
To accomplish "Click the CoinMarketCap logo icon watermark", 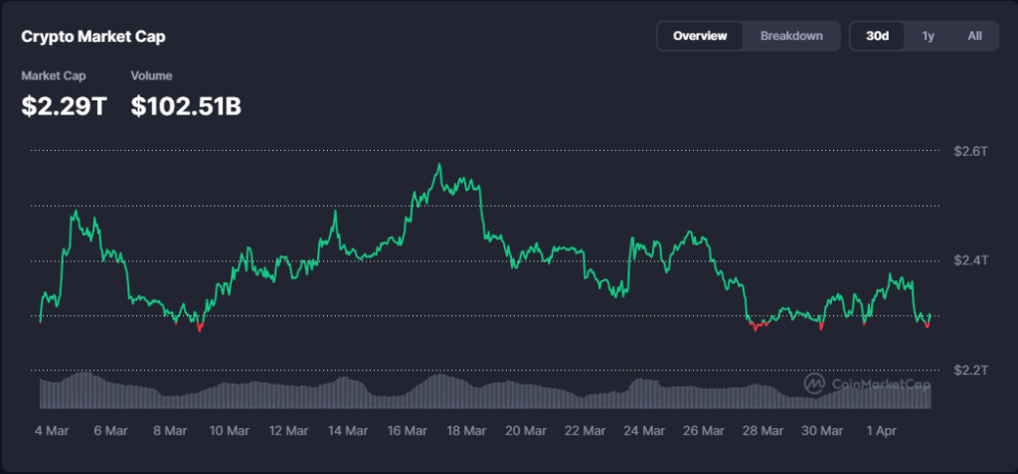I will [x=813, y=384].
